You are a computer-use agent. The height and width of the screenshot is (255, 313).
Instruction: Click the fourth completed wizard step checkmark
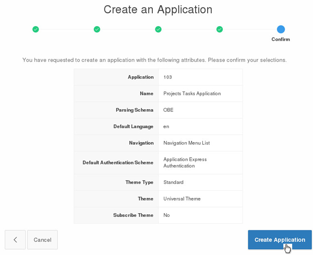220,29
